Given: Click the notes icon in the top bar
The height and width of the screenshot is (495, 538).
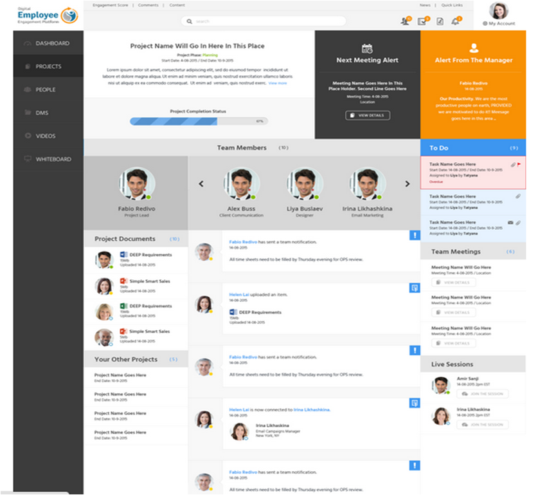Looking at the screenshot, I should (439, 21).
